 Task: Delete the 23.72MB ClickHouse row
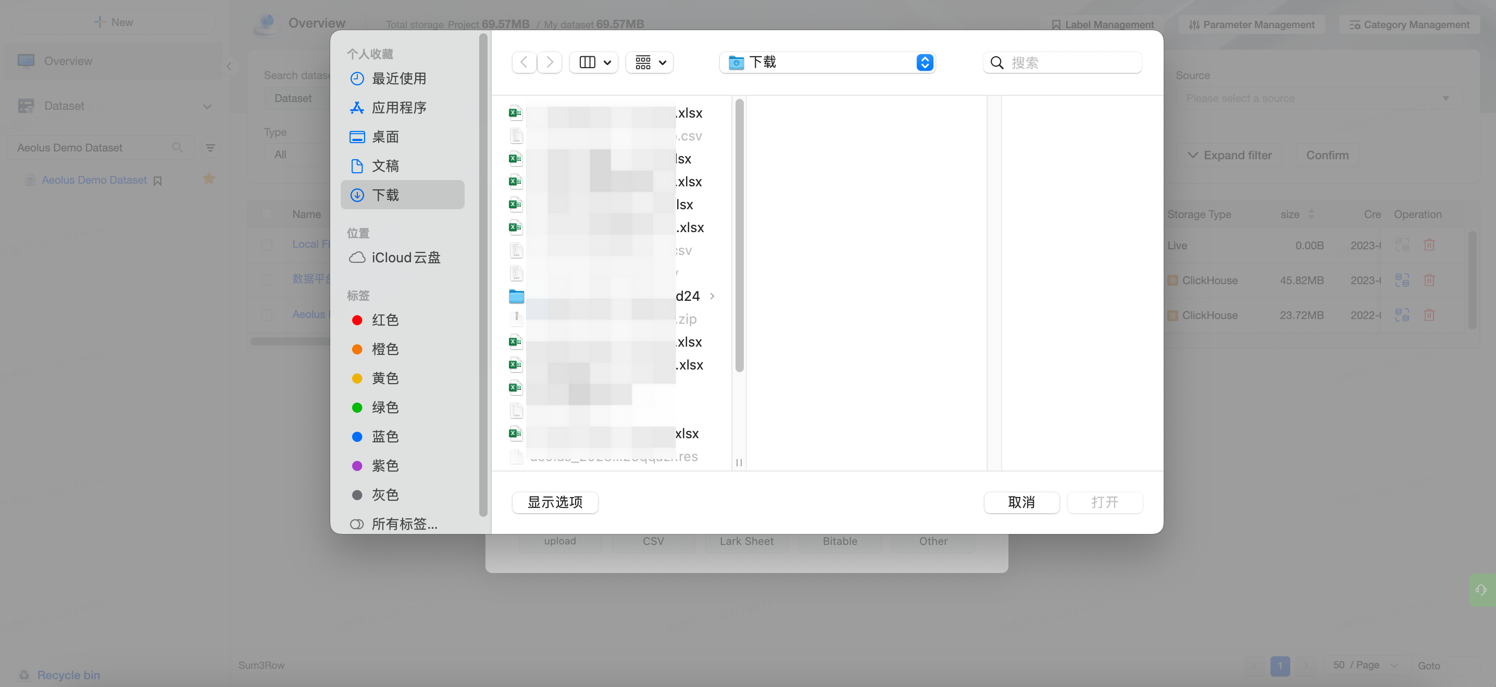(1429, 314)
